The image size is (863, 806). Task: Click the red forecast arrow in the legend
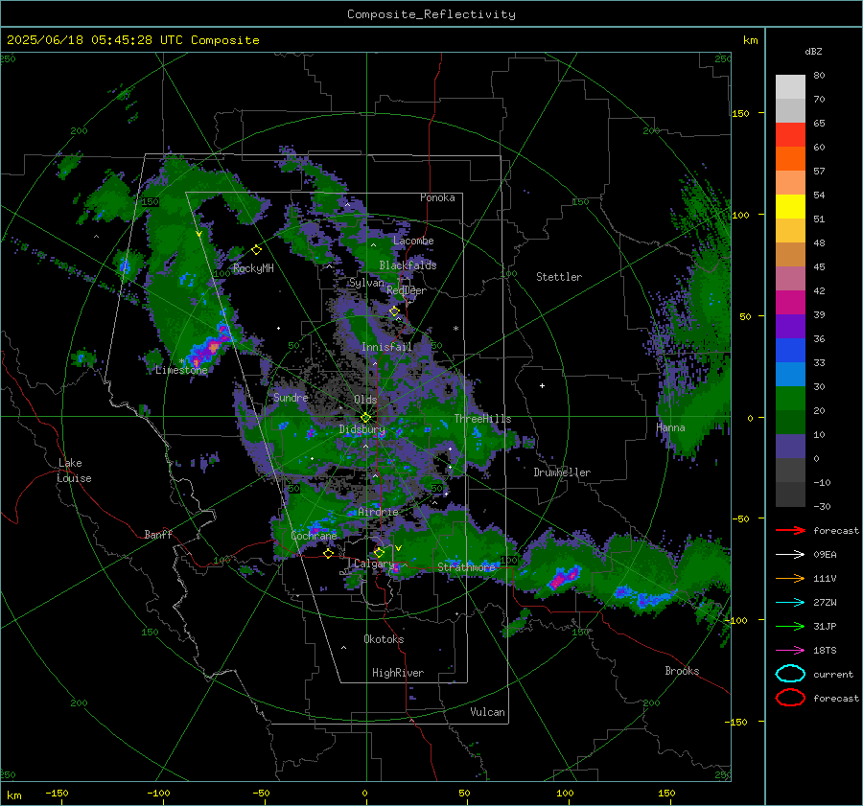[x=790, y=530]
